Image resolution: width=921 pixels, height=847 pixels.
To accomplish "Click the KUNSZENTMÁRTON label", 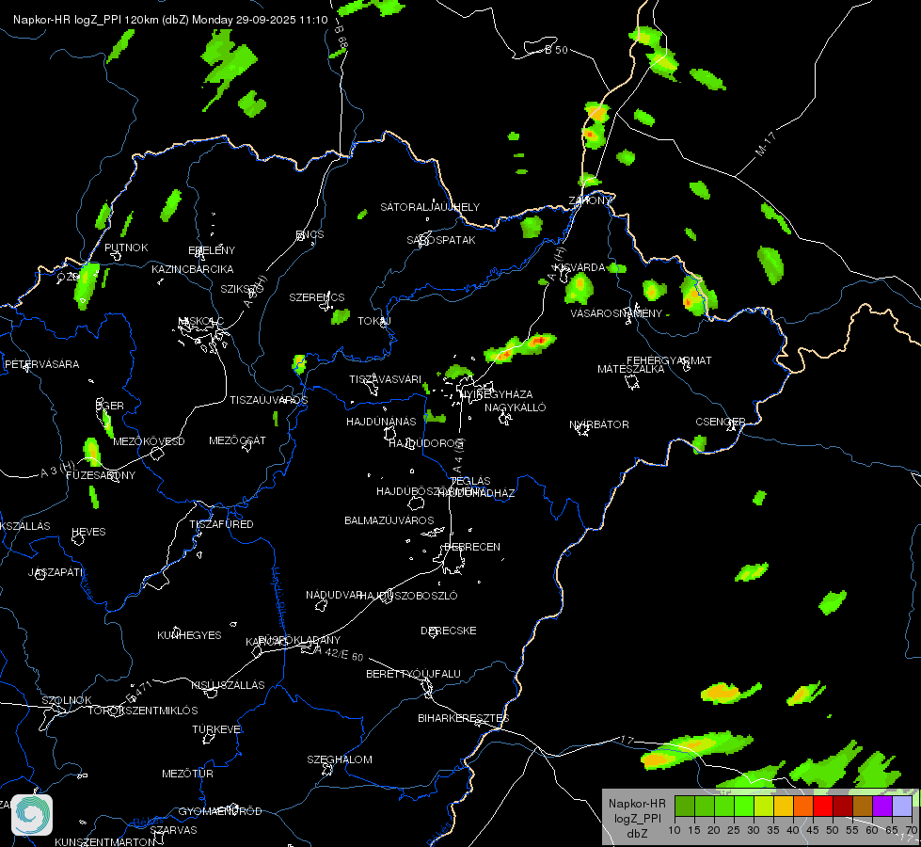I will (x=105, y=841).
